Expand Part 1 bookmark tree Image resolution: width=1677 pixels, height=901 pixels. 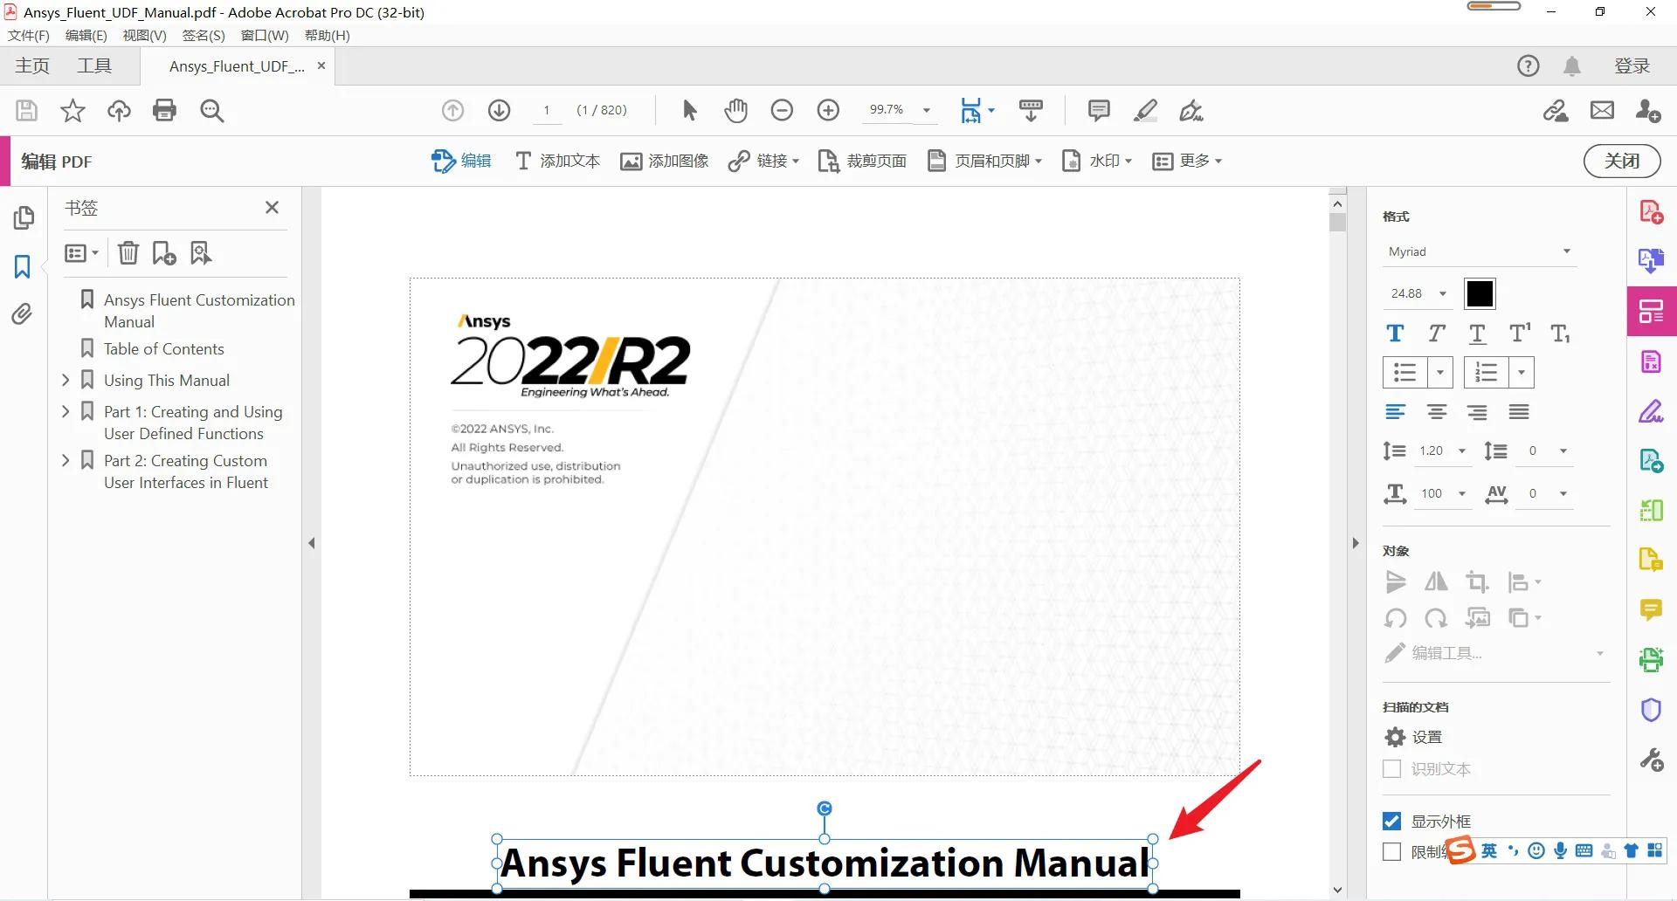click(66, 411)
